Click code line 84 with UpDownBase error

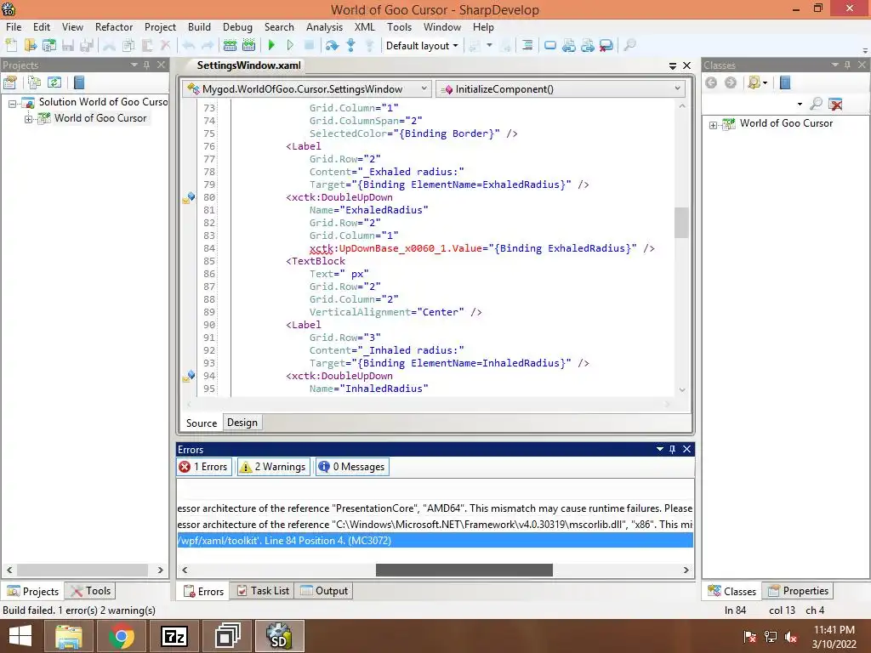(x=482, y=248)
